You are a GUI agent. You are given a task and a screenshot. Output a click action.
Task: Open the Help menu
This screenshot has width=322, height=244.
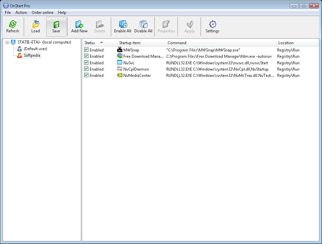click(x=62, y=13)
